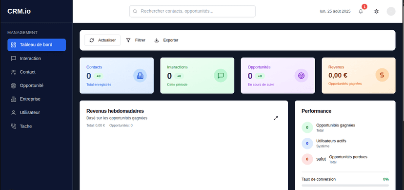This screenshot has height=190, width=404.
Task: Open the Interactions summary card
Action: tap(197, 76)
